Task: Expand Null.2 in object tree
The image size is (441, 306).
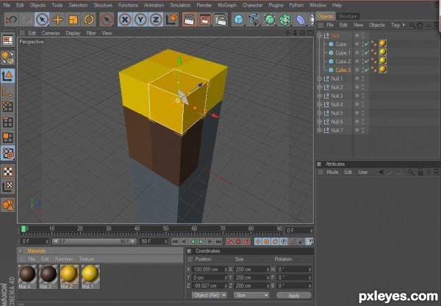Action: pos(320,87)
